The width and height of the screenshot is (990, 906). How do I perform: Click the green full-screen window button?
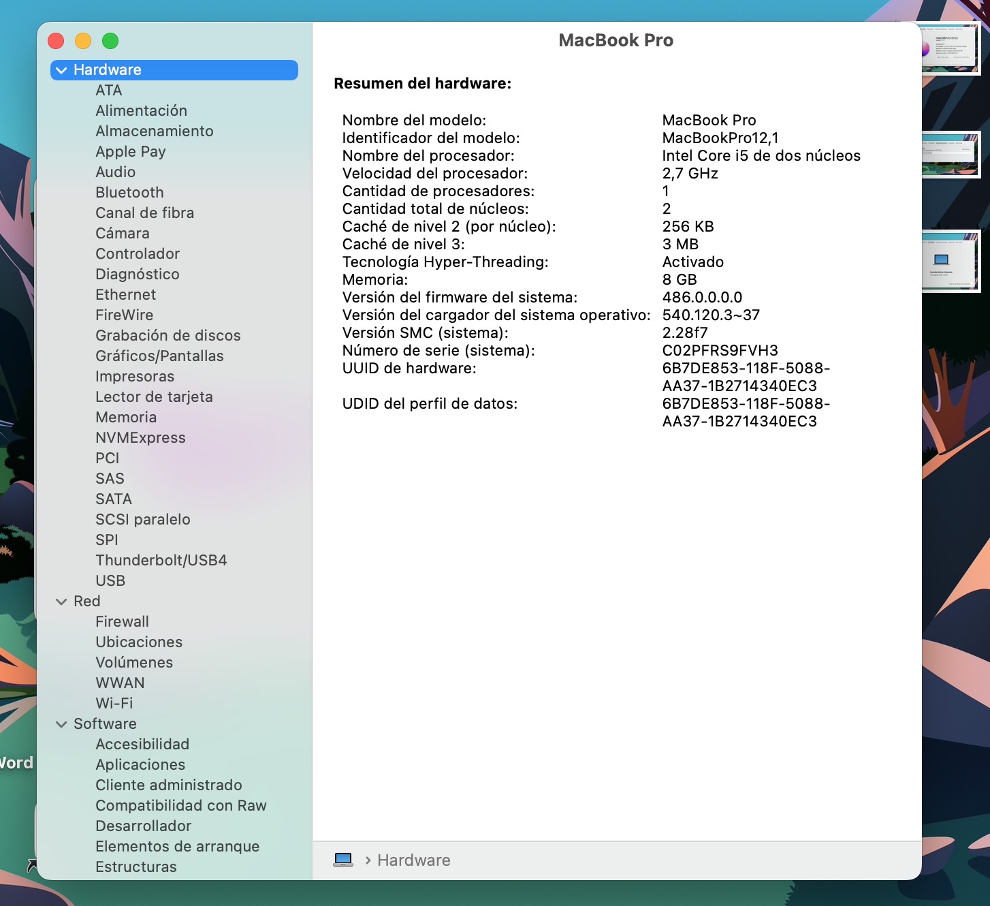pos(110,41)
